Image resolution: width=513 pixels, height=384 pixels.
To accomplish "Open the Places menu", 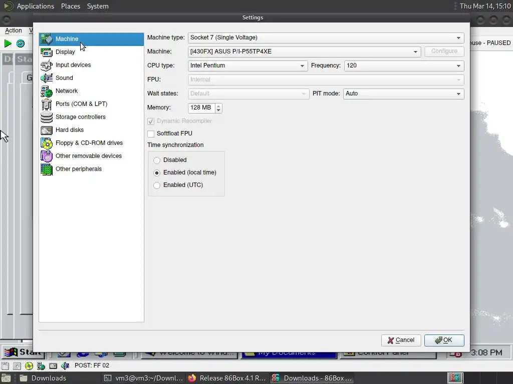I will [x=70, y=6].
